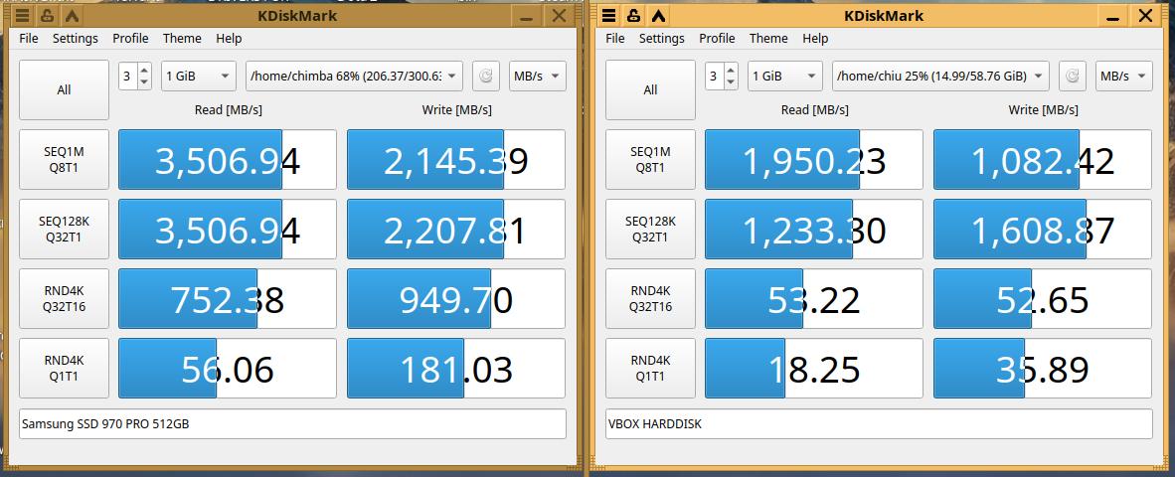Click the VBOX HARDDISK comment field
The width and height of the screenshot is (1175, 477).
pos(879,423)
